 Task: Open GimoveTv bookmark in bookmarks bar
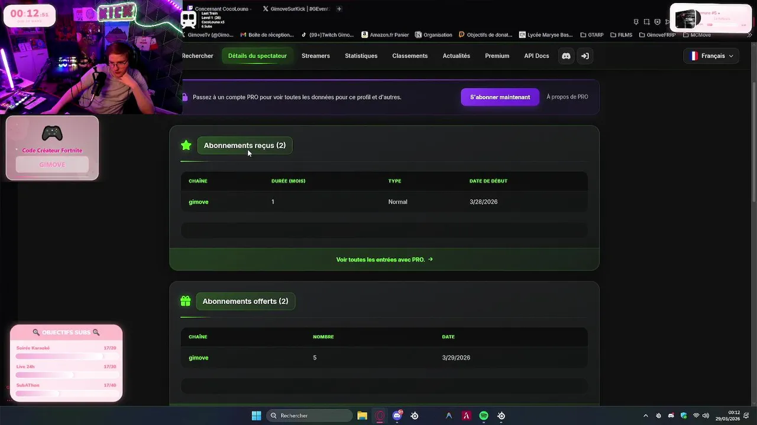click(x=207, y=35)
